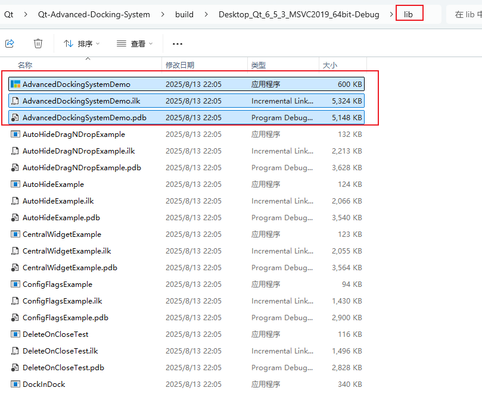Select CentralWidgetExample file name
Image resolution: width=482 pixels, height=394 pixels.
click(62, 234)
